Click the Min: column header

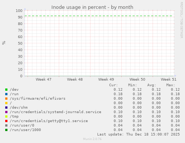click(133, 85)
